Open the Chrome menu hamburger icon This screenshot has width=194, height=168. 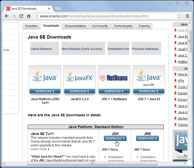[x=188, y=16]
